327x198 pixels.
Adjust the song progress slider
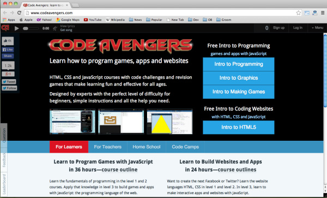coord(31,28)
